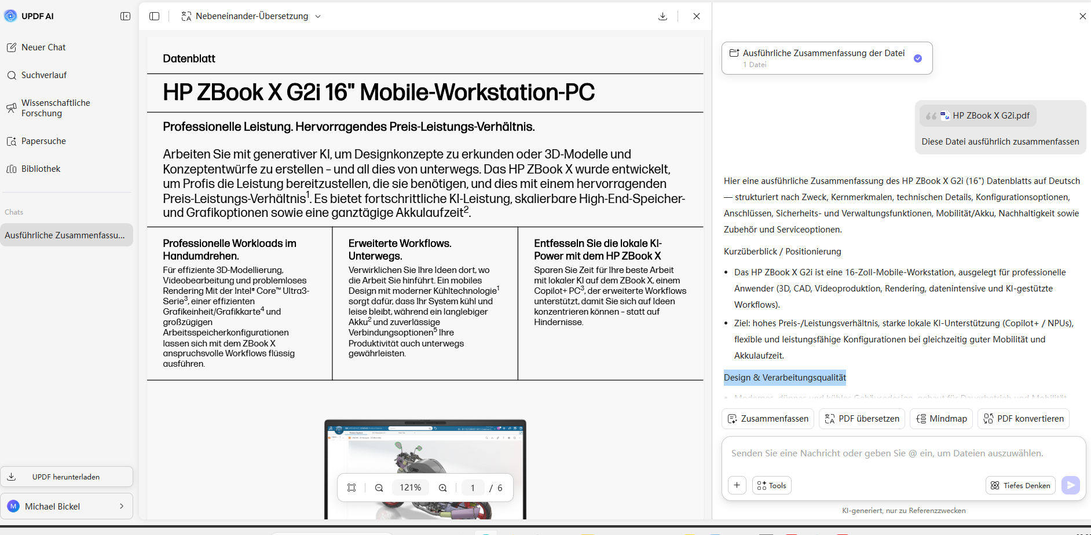Focus the message input field
This screenshot has width=1091, height=535.
(x=903, y=453)
